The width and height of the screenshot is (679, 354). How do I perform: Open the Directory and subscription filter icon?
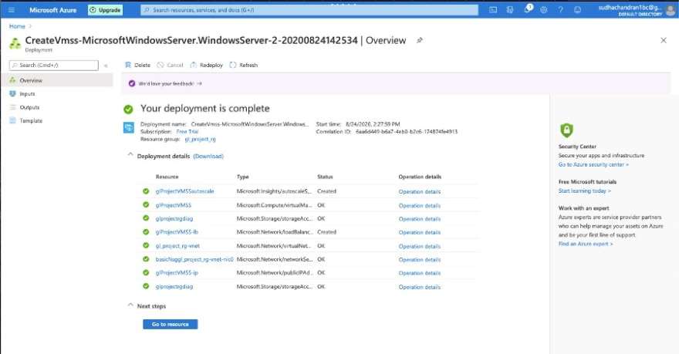510,9
